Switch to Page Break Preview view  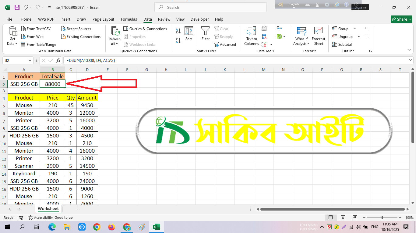tap(355, 218)
